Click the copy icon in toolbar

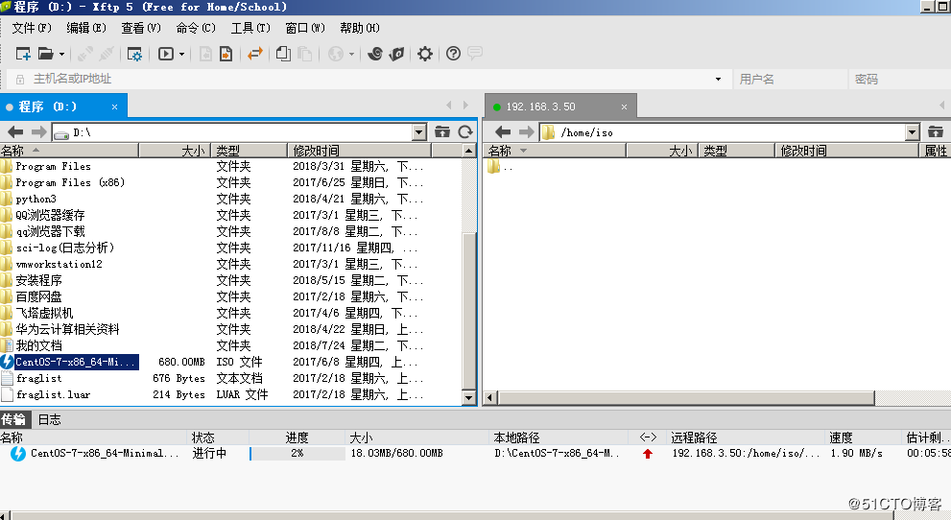click(x=283, y=54)
